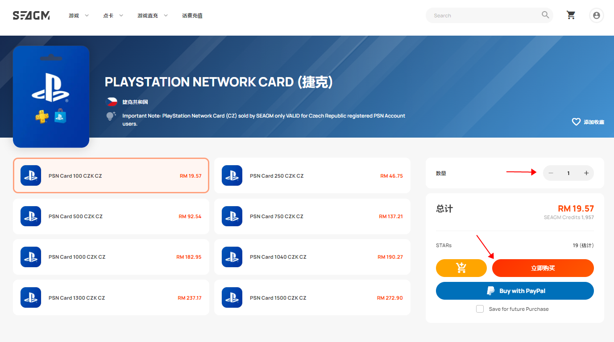
Task: Click the 立即购买 buy now button
Action: [543, 268]
